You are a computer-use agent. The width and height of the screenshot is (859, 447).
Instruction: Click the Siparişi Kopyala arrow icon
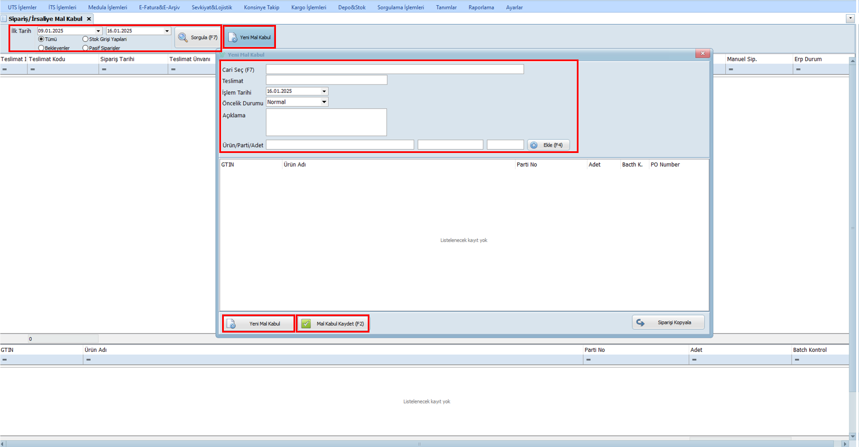coord(640,322)
